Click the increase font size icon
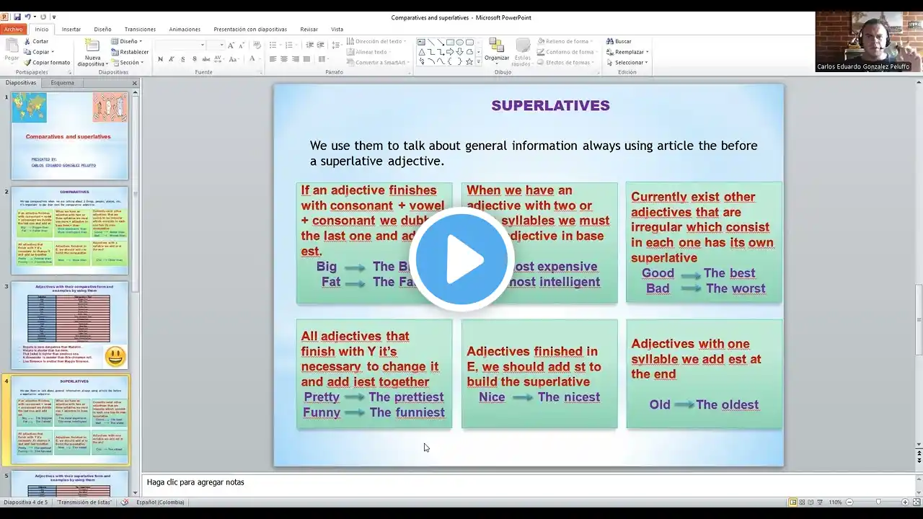The image size is (923, 519). tap(231, 45)
